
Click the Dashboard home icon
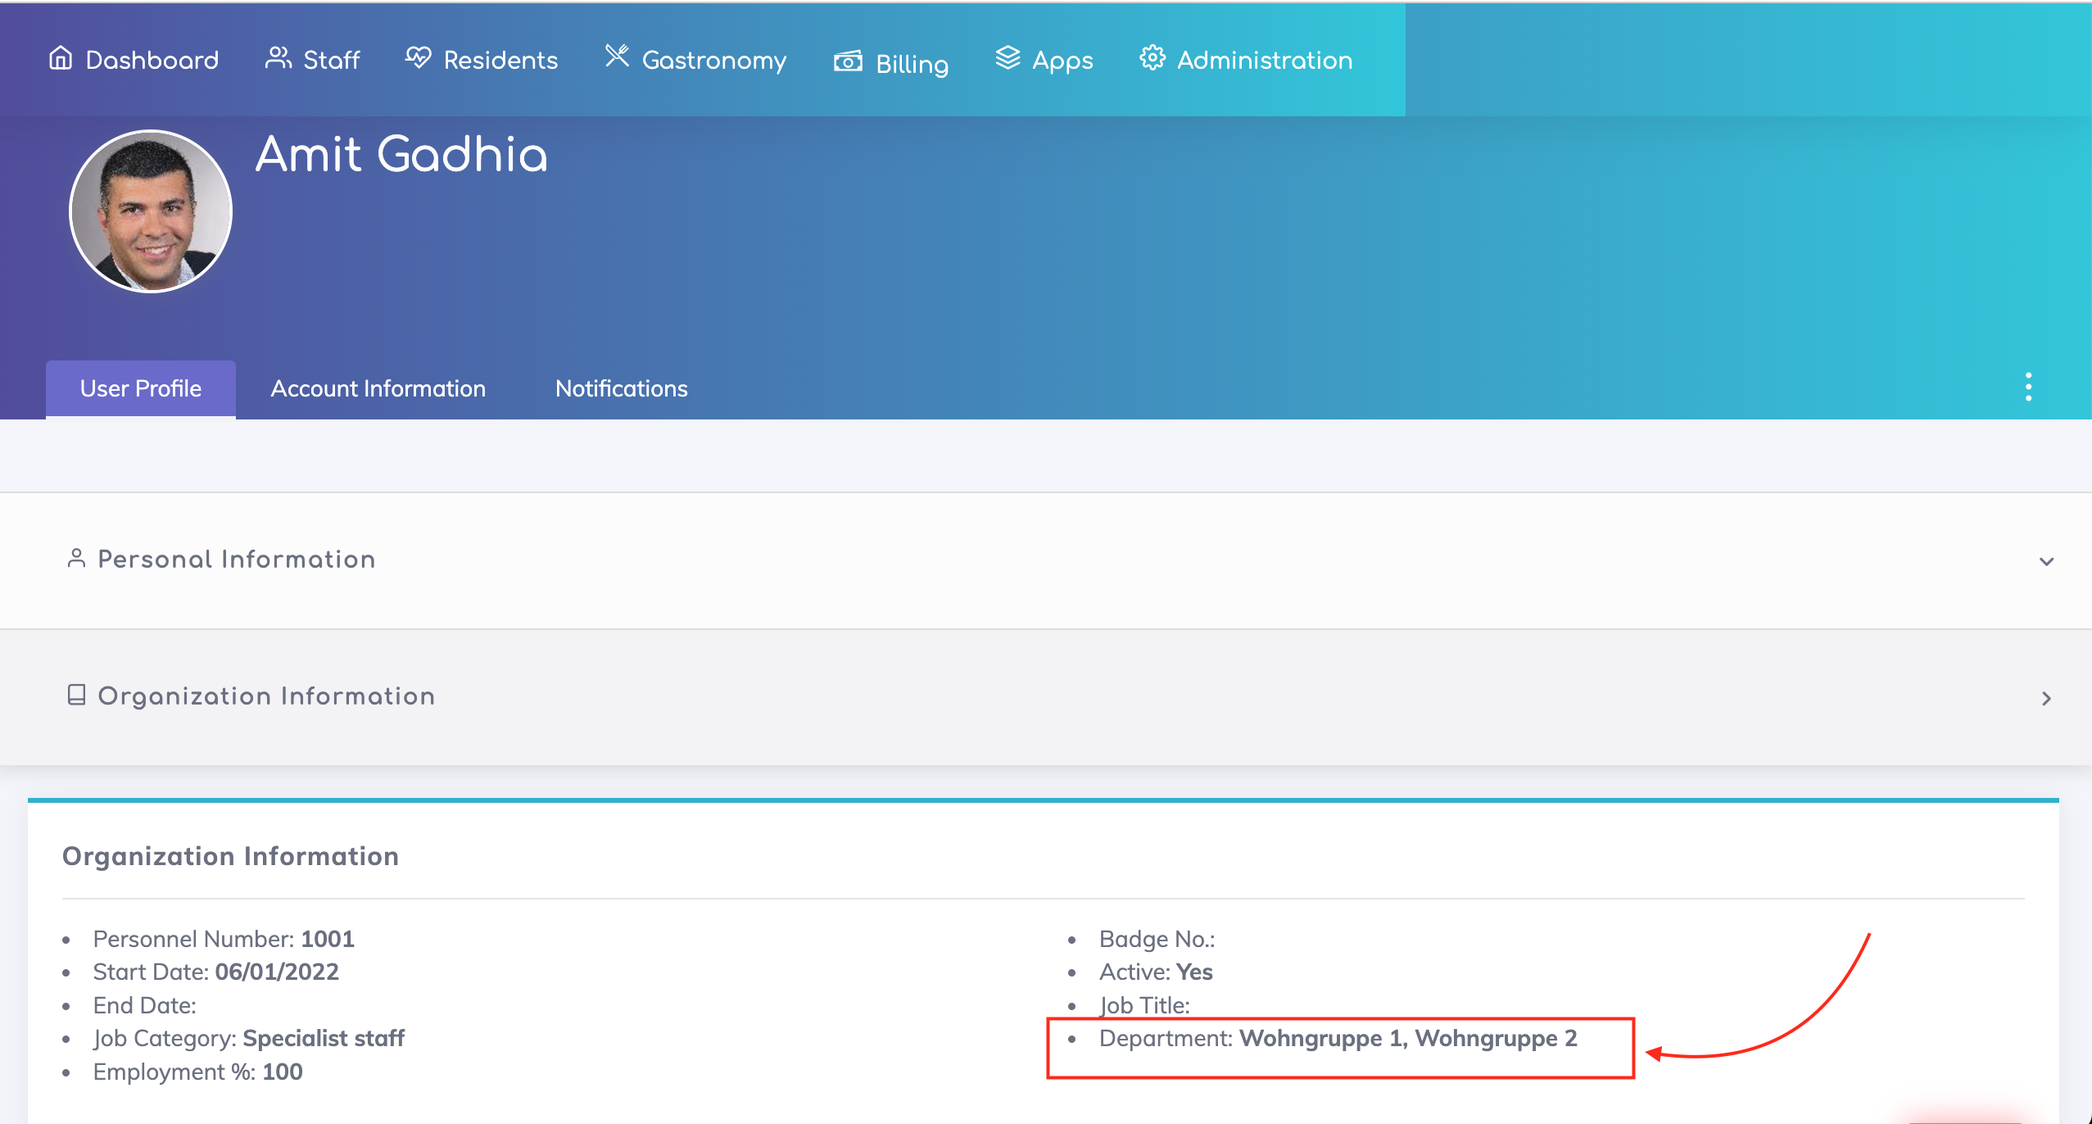[61, 58]
